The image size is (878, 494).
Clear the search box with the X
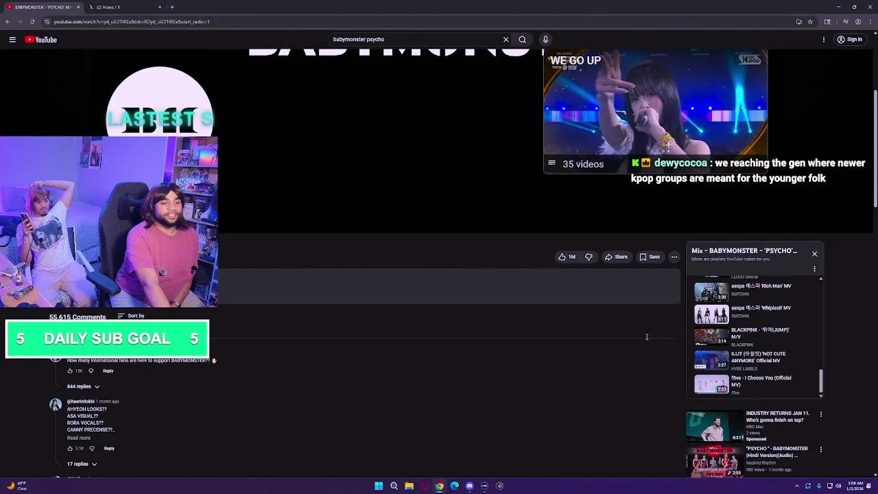point(506,40)
